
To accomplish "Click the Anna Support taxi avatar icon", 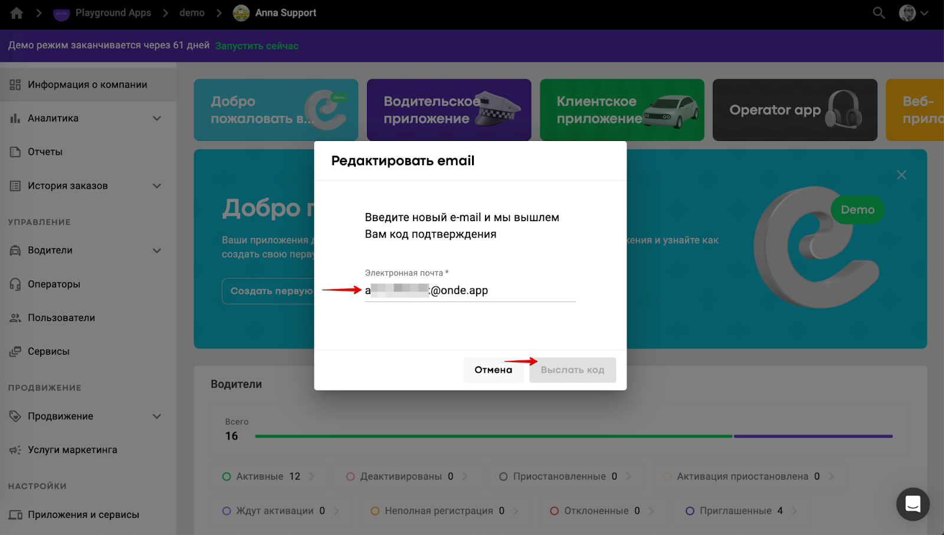I will 241,13.
